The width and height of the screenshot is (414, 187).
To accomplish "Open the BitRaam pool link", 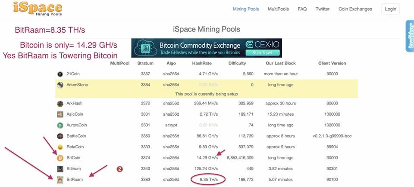I will point(75,180).
